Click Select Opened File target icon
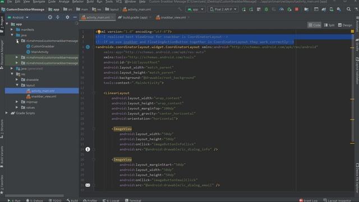Screen dimensions: 359x202 coord(50,17)
